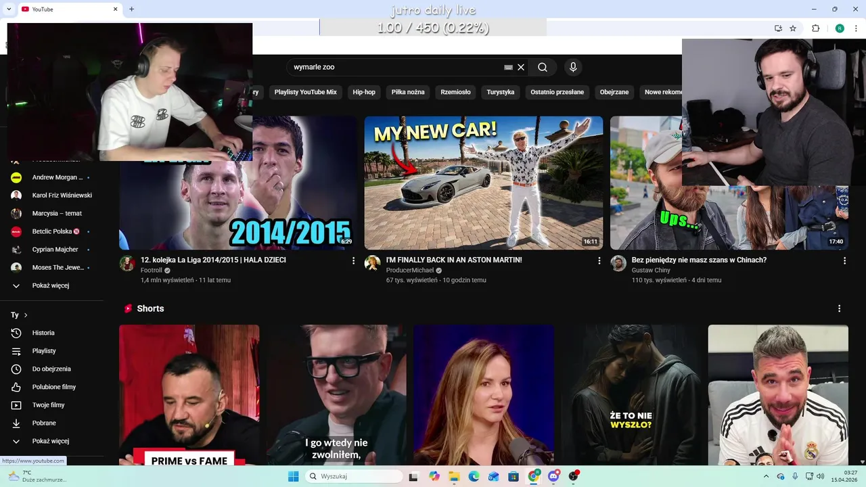866x487 pixels.
Task: Open the Cyprian Majcher subscription
Action: 51,250
